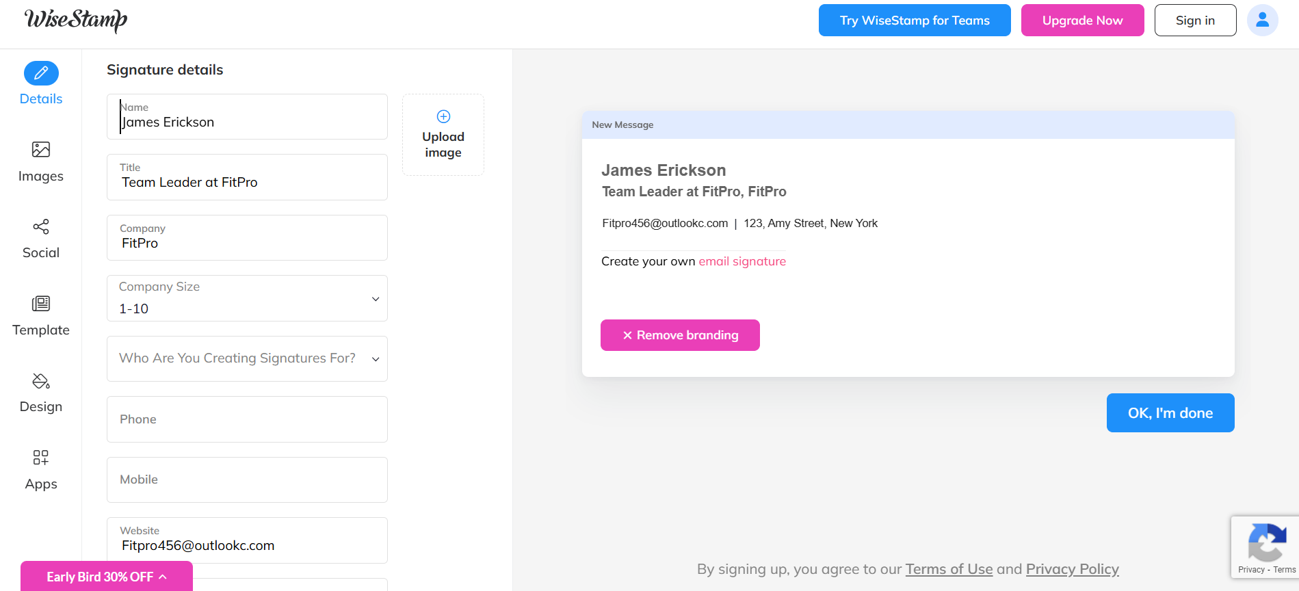Click the WiseStamp logo
The width and height of the screenshot is (1299, 591).
[x=76, y=20]
